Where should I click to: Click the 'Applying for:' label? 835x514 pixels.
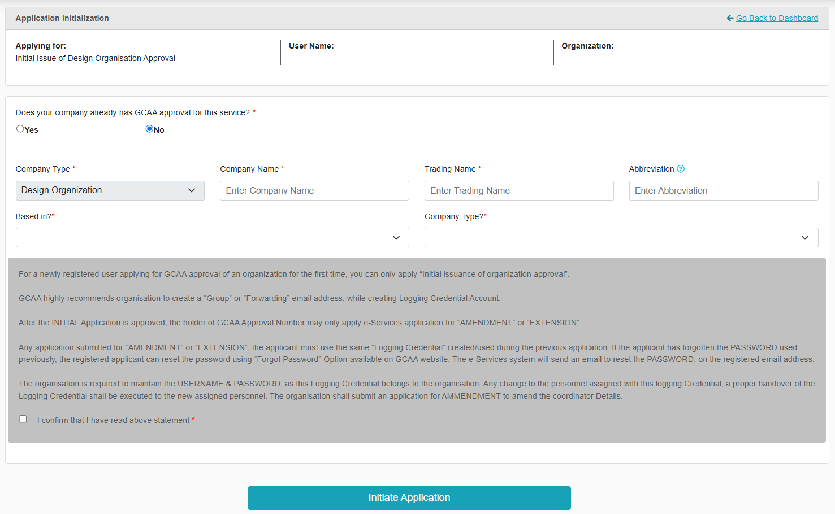tap(41, 46)
